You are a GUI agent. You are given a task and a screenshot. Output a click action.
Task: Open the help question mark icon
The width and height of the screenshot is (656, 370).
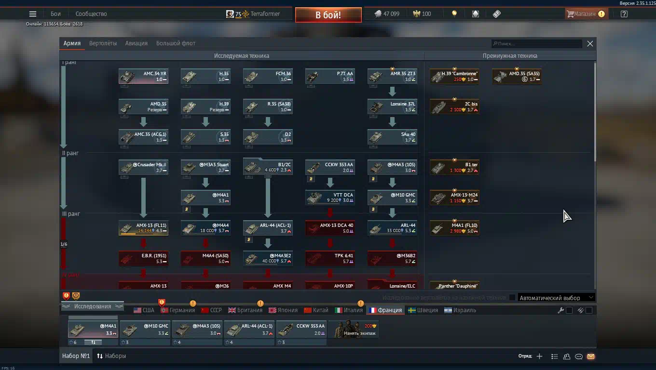point(624,14)
